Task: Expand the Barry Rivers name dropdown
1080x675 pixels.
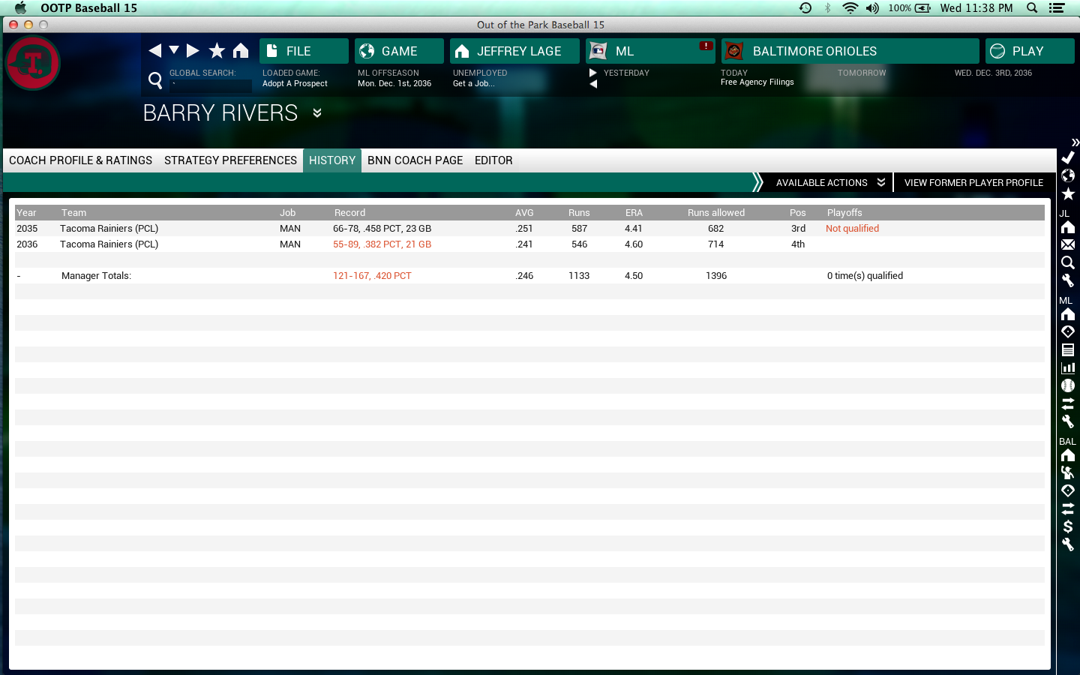Action: point(317,113)
